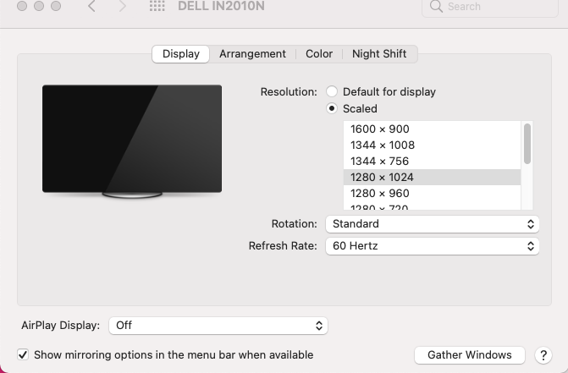Select Default for display radio button
Viewport: 568px width, 373px height.
click(x=332, y=92)
